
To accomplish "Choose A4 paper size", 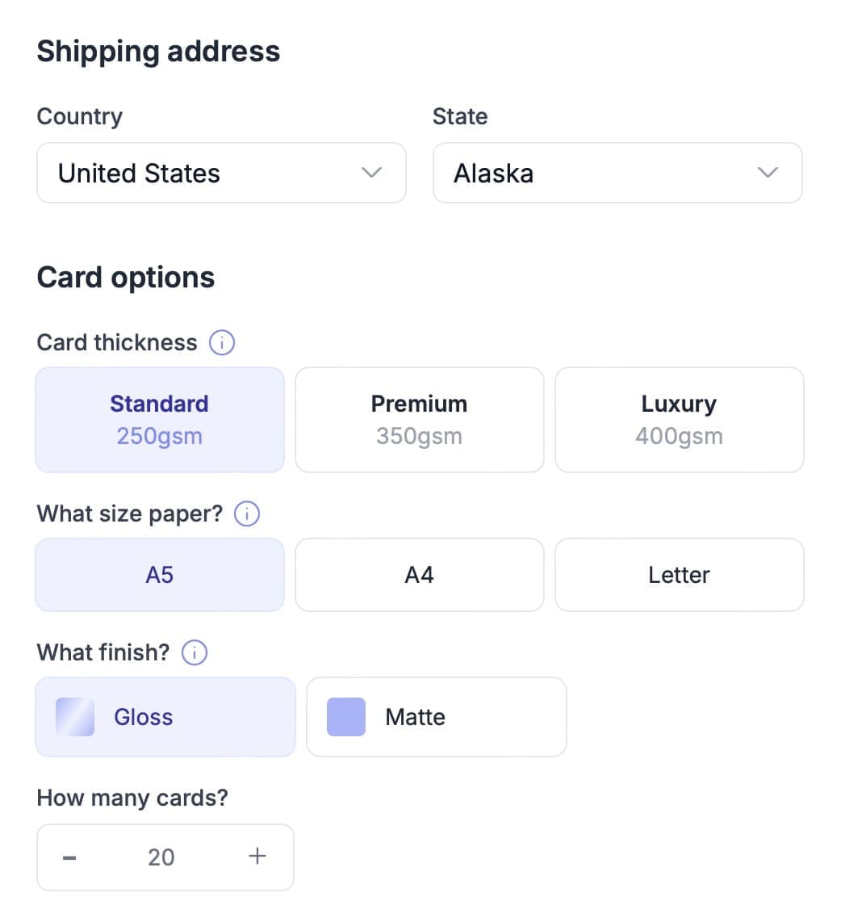I will 420,575.
